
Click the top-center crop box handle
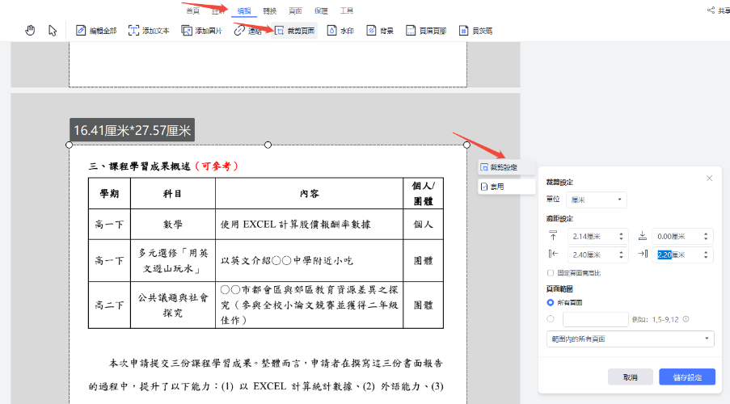coord(268,145)
